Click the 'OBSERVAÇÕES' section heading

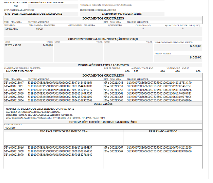coord(103,104)
